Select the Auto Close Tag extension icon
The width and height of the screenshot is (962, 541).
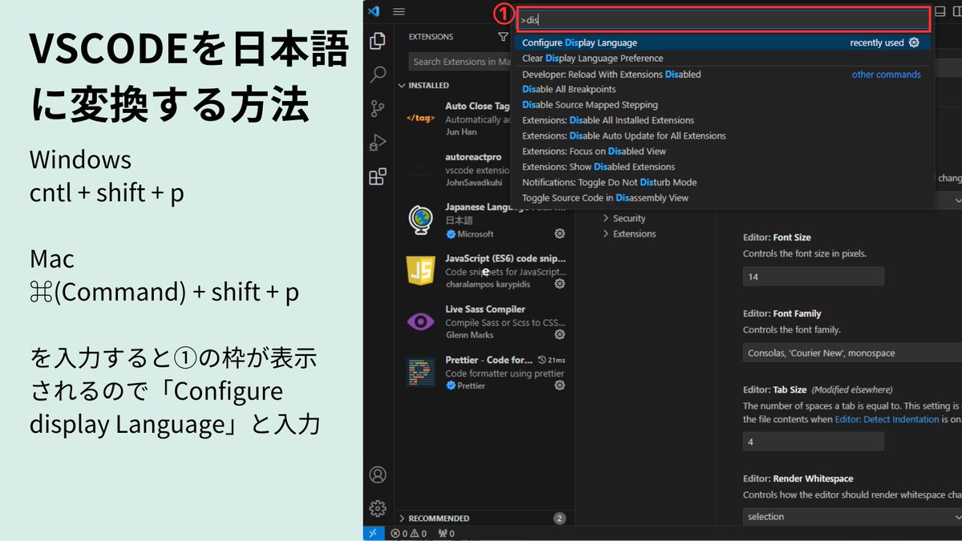pos(421,118)
